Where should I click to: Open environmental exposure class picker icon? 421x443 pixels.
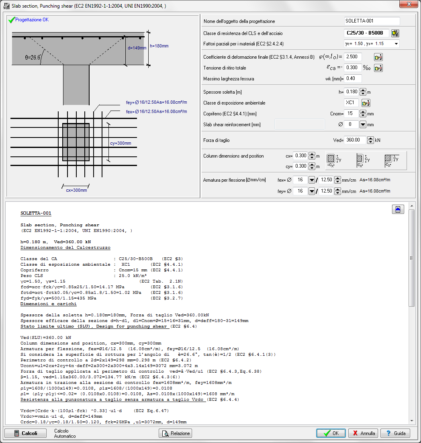[x=366, y=103]
